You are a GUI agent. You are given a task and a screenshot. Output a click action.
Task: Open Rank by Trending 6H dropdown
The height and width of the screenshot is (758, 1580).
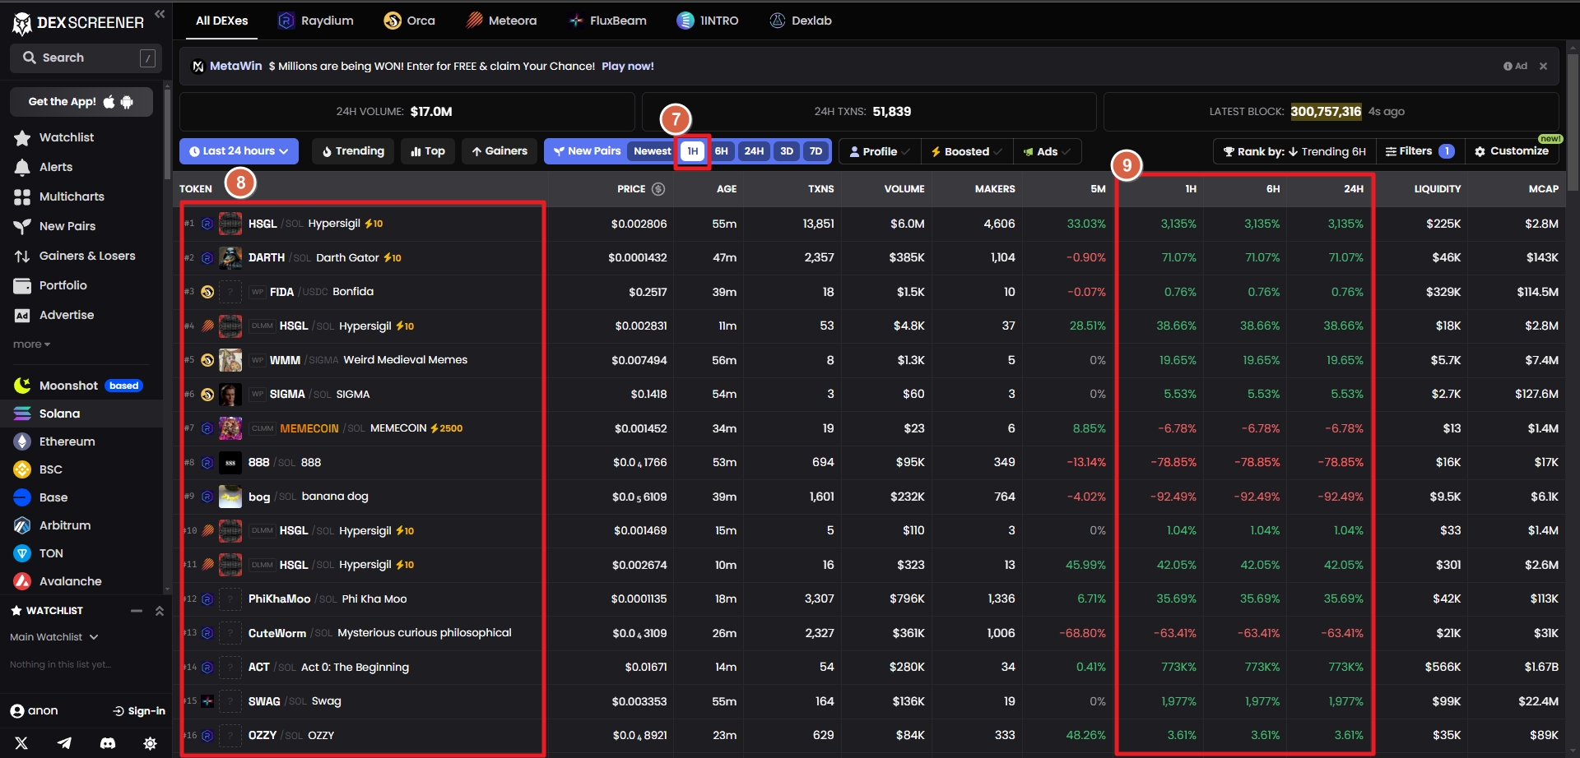1294,151
